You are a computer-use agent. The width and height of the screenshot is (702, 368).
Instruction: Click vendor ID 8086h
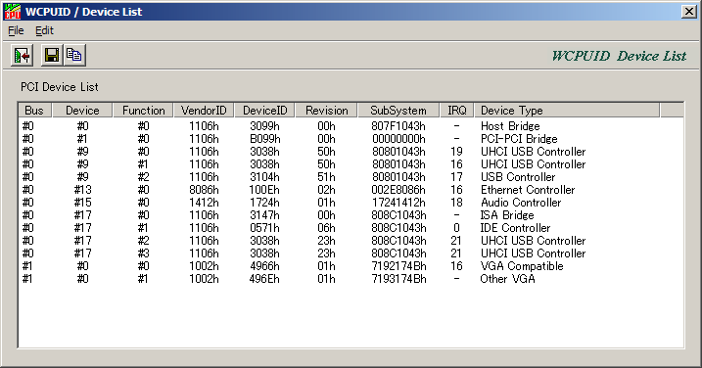[204, 190]
